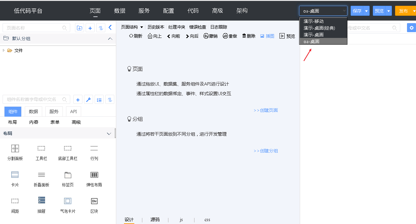Open the 数据 top menu
Viewport: 416px width, 224px height.
(119, 11)
